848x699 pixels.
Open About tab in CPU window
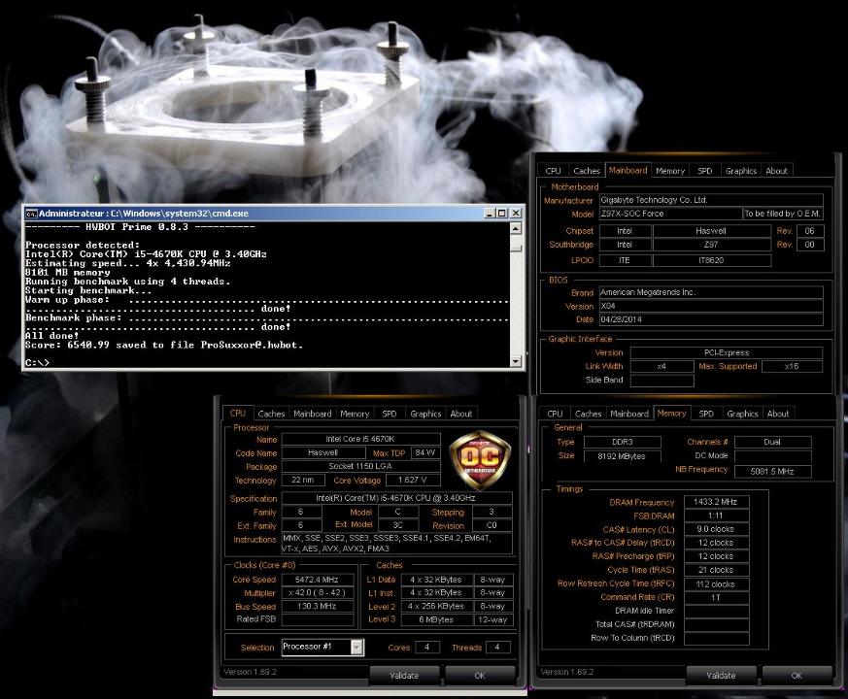click(x=460, y=414)
